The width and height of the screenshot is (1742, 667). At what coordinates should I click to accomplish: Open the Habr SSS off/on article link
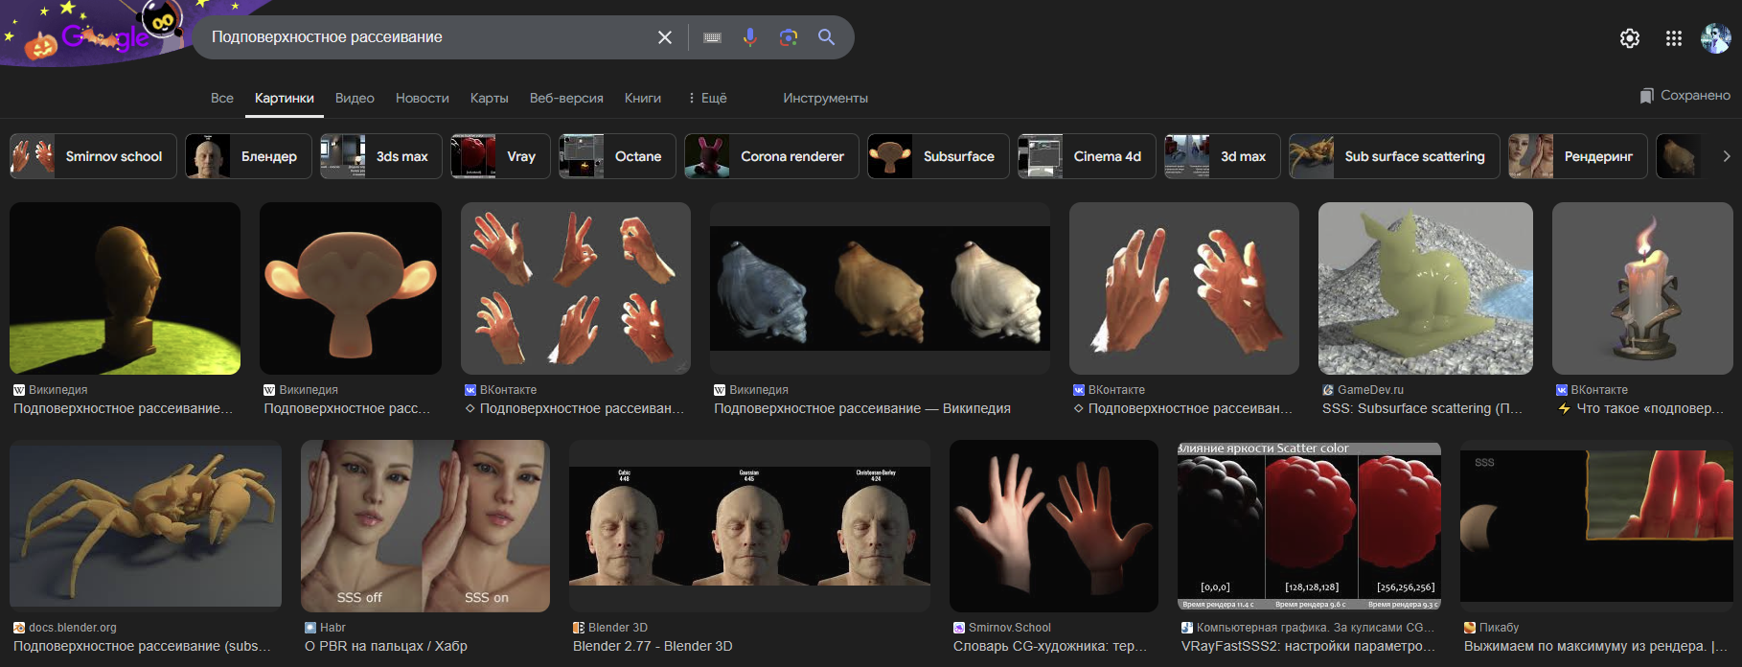[385, 646]
